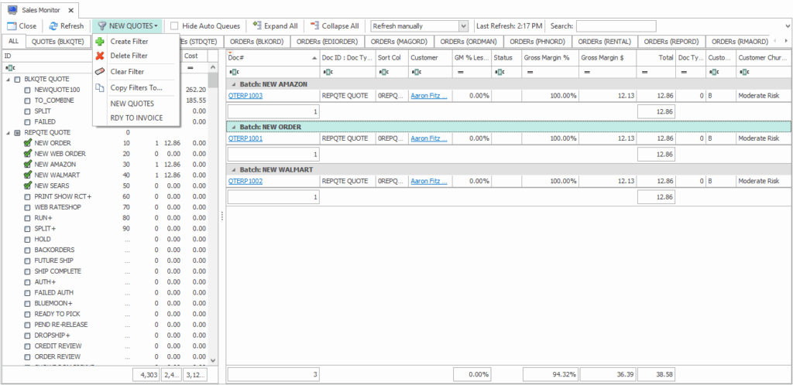
Task: Click the green plus Create Filter icon
Action: (x=100, y=41)
